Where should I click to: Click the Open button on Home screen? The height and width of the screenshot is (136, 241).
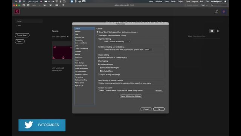(x=20, y=41)
